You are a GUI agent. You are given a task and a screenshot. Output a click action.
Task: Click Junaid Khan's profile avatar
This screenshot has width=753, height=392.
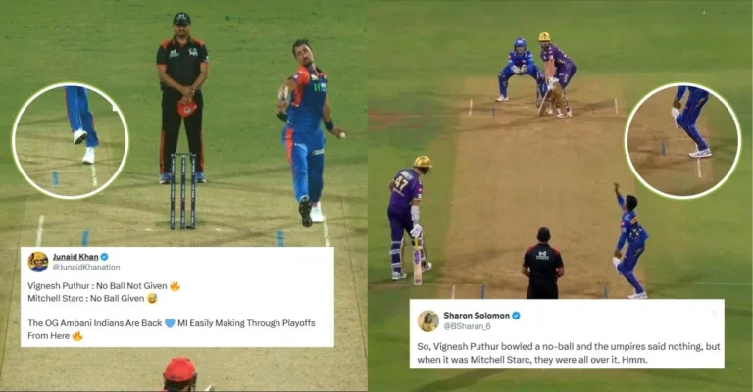38,262
